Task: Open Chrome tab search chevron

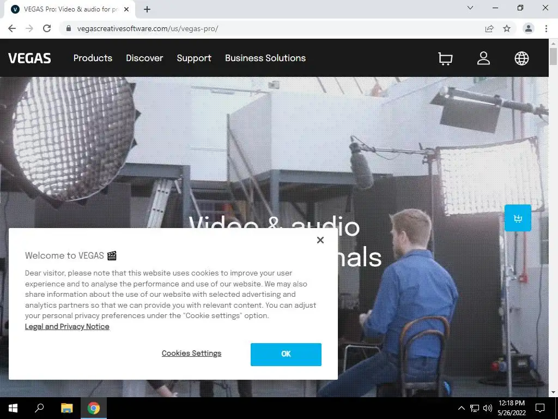Action: (470, 8)
